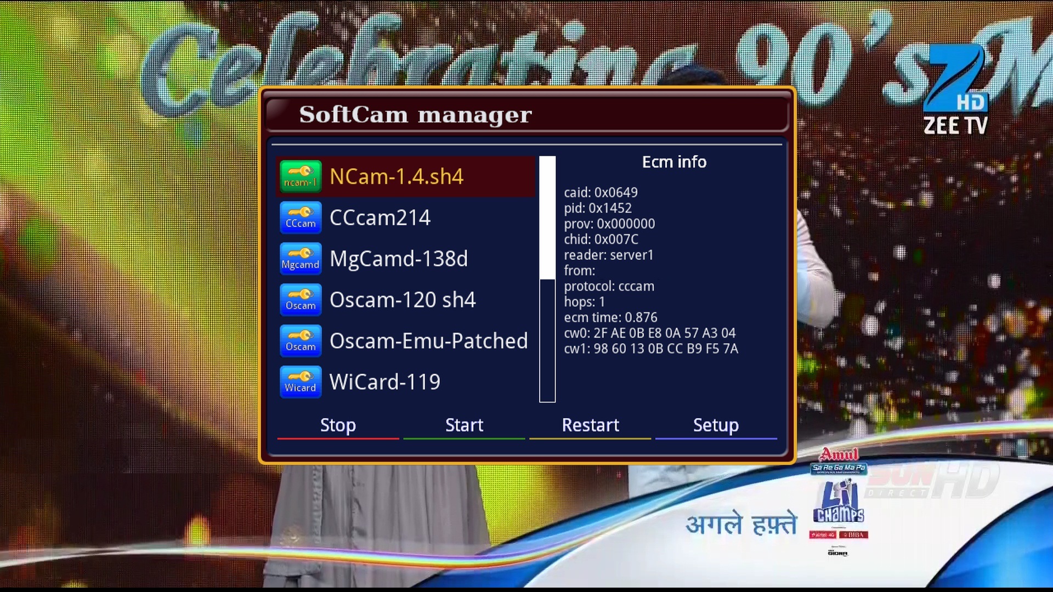Open Setup with the blue button
Viewport: 1053px width, 592px height.
716,425
